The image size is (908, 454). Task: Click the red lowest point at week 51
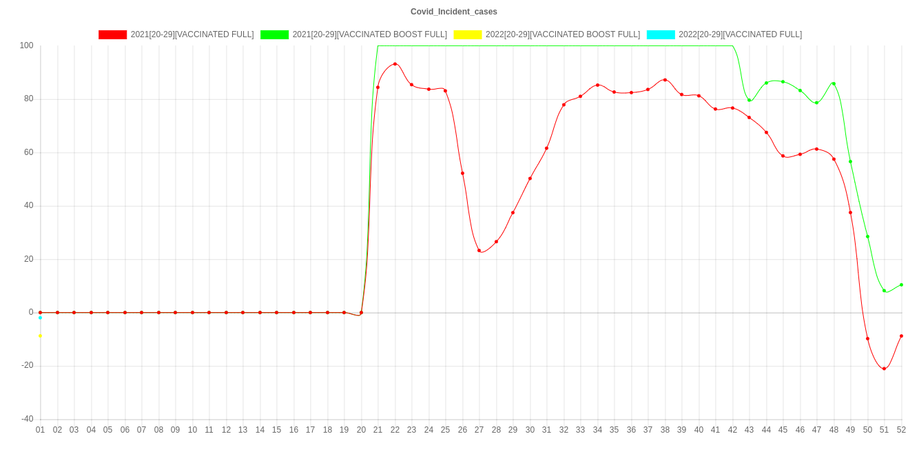884,369
